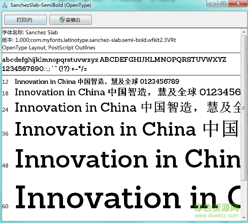Click the size 12 sample text line

click(97, 81)
